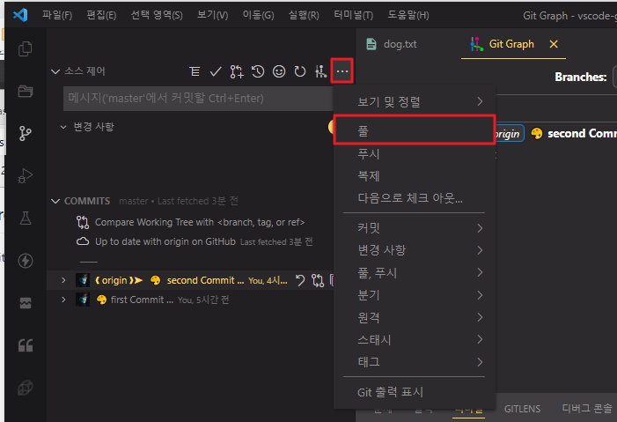The image size is (617, 422).
Task: Select the first Commit entry text
Action: tap(142, 300)
